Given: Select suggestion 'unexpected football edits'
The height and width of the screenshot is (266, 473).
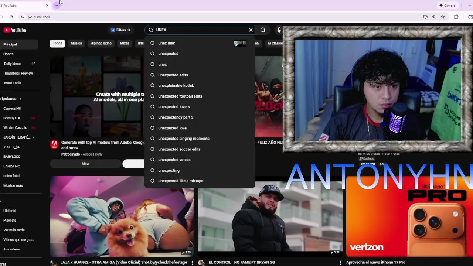Looking at the screenshot, I should [200, 96].
